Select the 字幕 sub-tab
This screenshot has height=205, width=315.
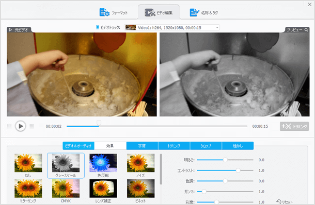[x=142, y=146]
